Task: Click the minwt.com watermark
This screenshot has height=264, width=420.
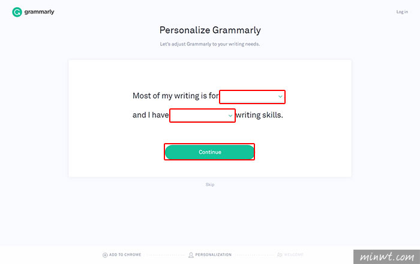Action: click(x=386, y=257)
